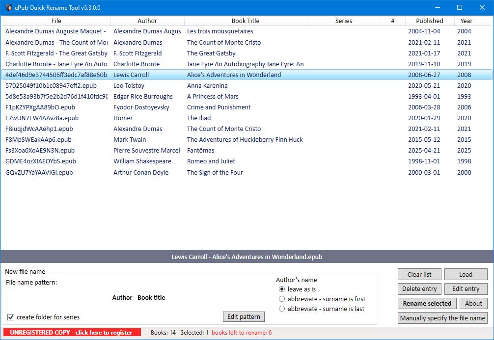
Task: Open the Edit pattern dialog
Action: point(243,316)
